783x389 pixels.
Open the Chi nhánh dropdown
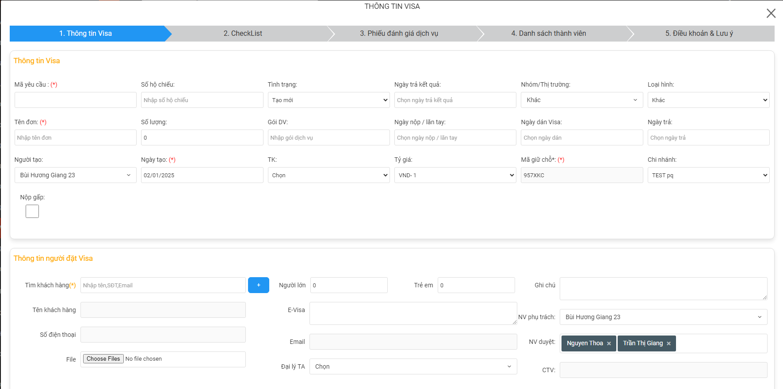pyautogui.click(x=708, y=175)
